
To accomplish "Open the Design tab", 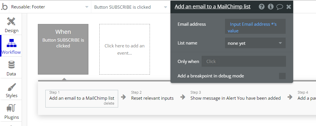I will point(11,25).
